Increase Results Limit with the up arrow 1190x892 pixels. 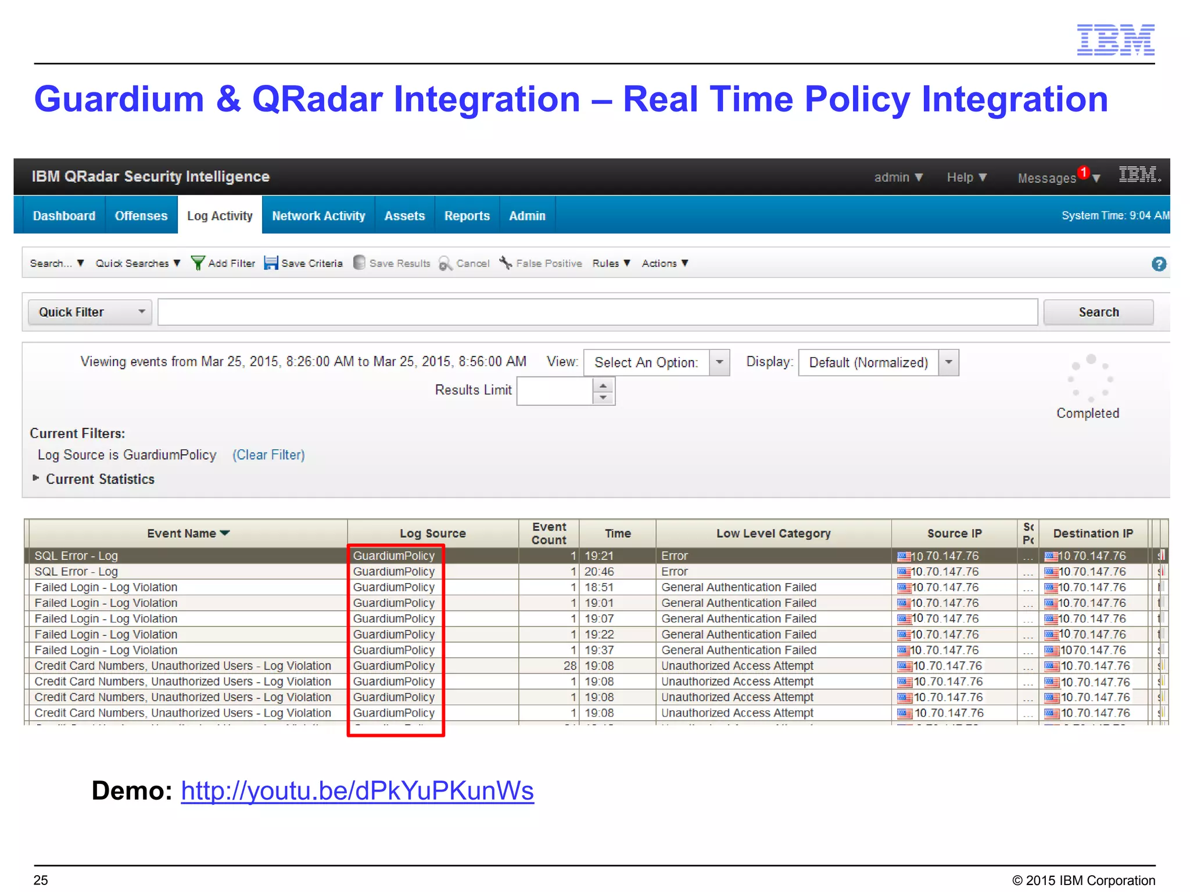coord(603,386)
